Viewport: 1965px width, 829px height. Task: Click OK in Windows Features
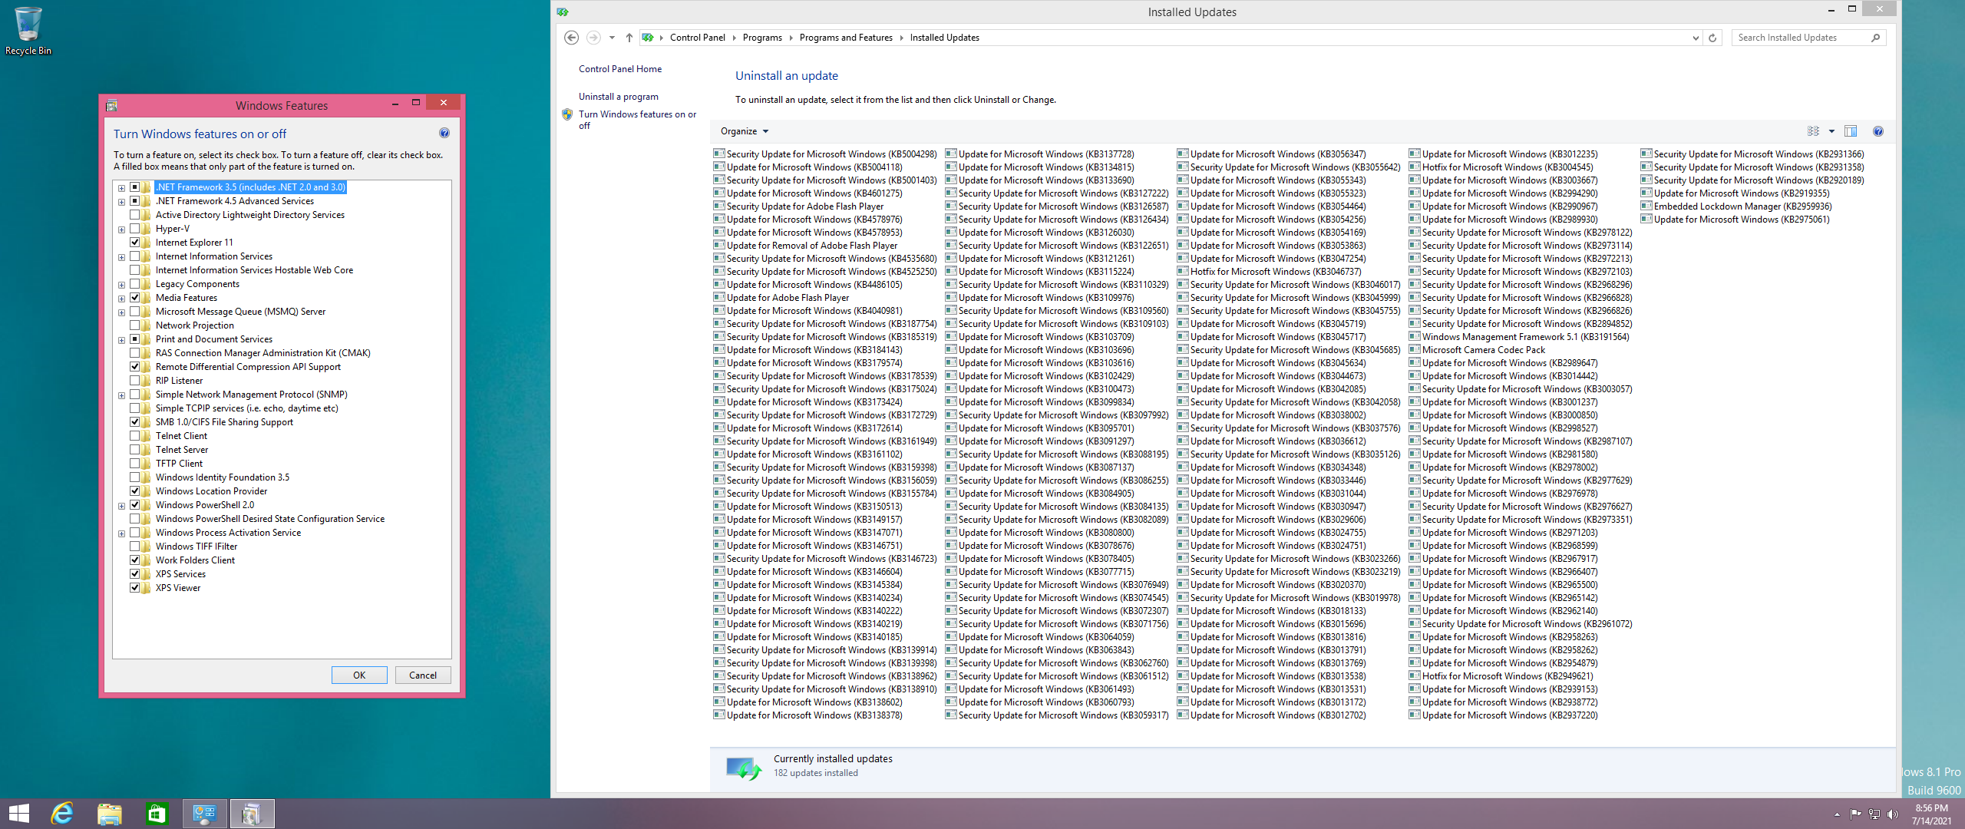tap(359, 675)
